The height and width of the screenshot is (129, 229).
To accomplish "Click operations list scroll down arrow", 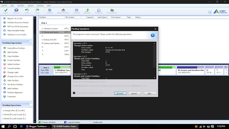I will click(155, 77).
